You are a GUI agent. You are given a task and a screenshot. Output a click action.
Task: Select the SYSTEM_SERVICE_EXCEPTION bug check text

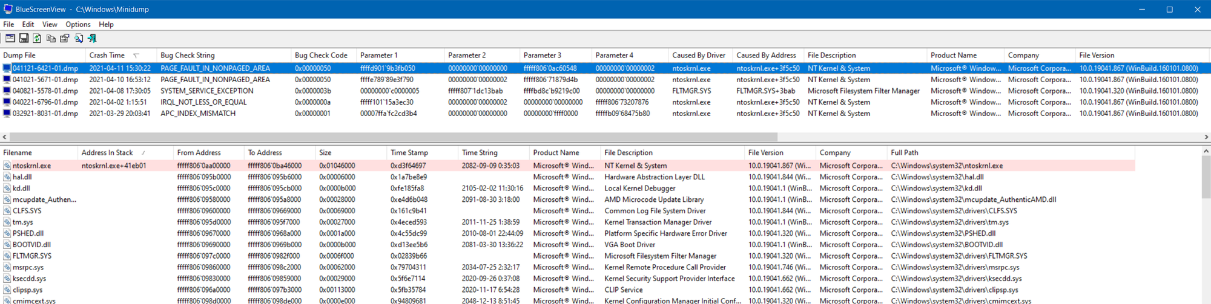207,91
